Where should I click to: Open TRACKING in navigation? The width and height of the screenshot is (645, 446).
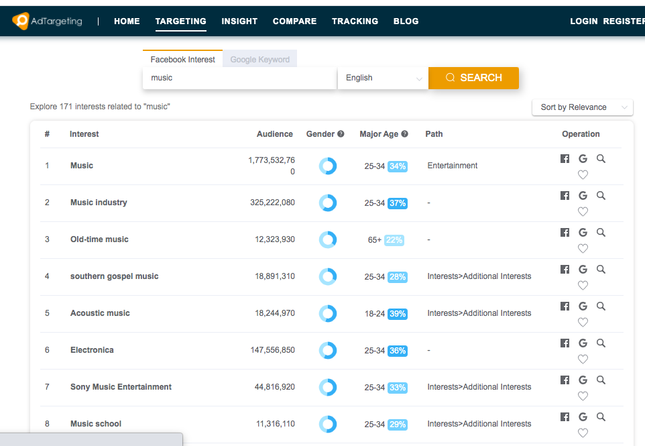355,21
